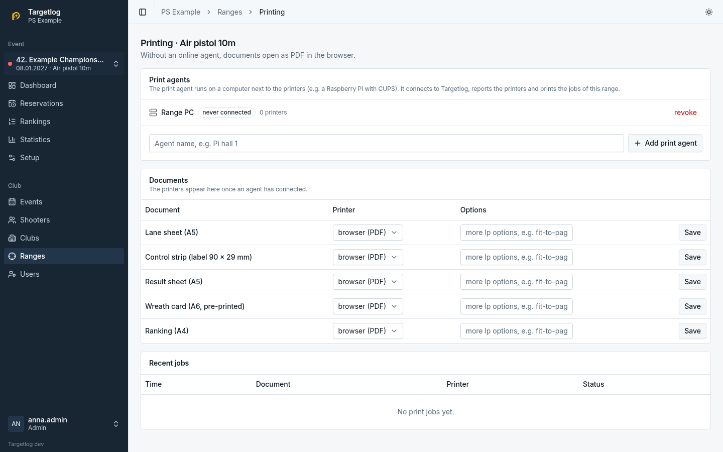Click the Add print agent button
The height and width of the screenshot is (452, 723).
coord(665,143)
